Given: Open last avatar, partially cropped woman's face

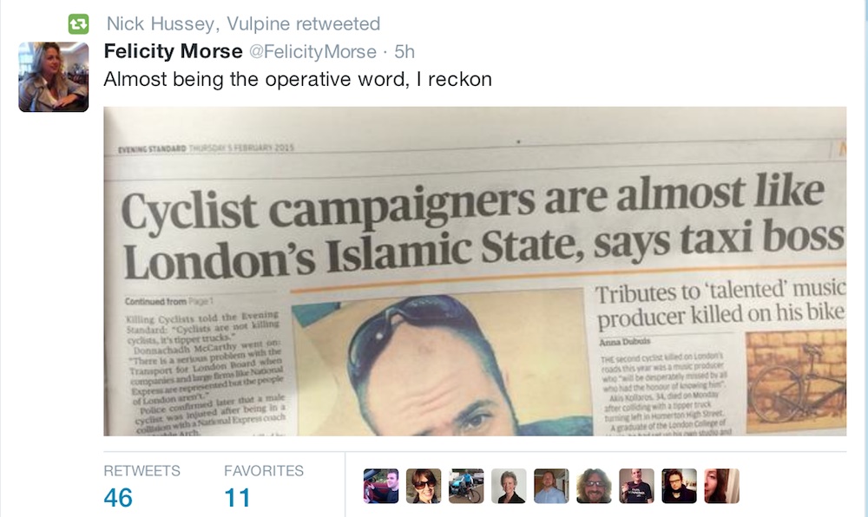Looking at the screenshot, I should click(722, 486).
